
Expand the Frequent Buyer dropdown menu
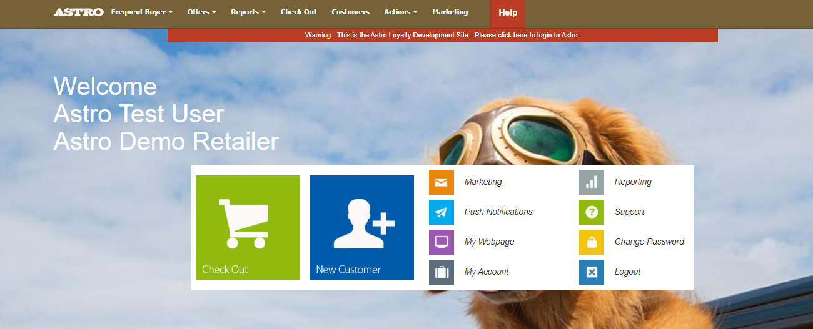[141, 12]
